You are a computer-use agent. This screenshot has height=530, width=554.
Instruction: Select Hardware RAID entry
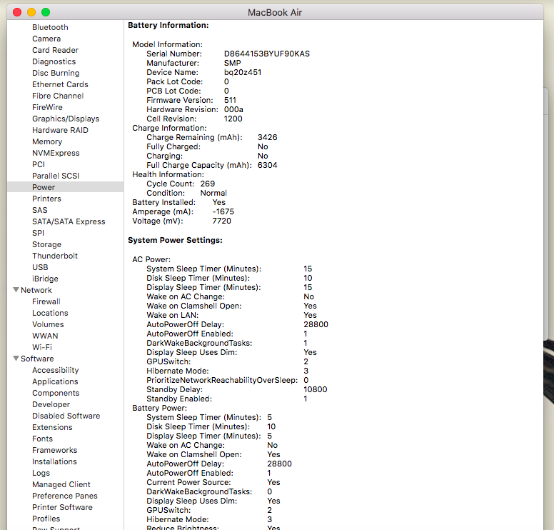60,130
